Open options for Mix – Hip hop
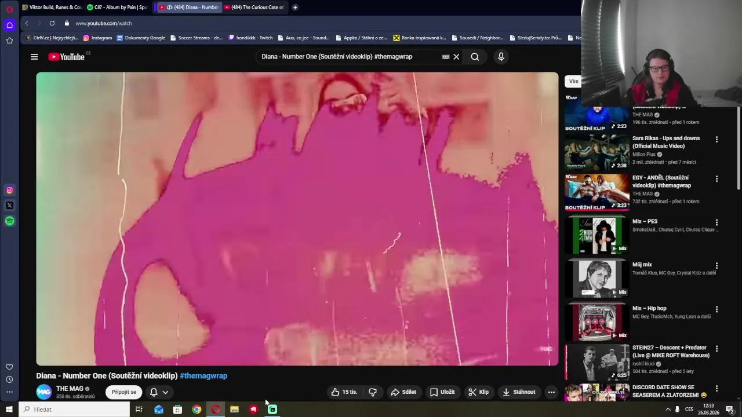The height and width of the screenshot is (417, 742). click(716, 309)
